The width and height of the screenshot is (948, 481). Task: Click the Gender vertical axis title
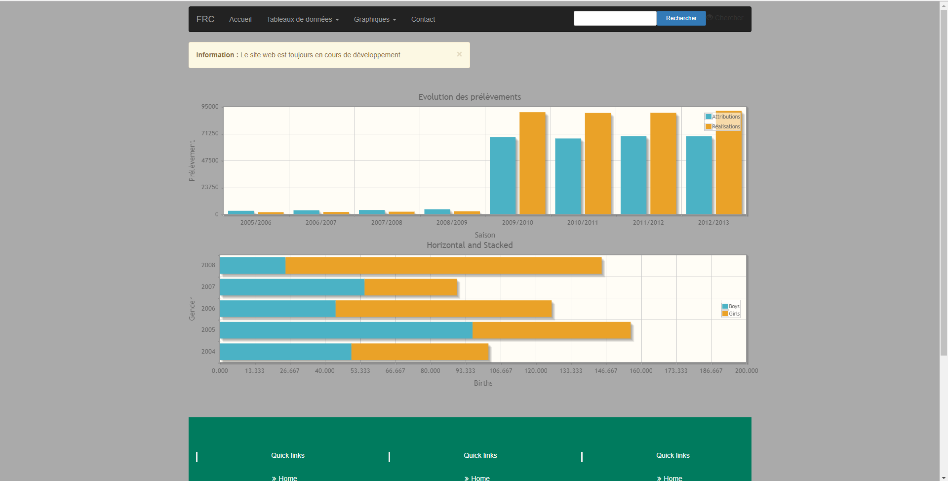coord(192,309)
